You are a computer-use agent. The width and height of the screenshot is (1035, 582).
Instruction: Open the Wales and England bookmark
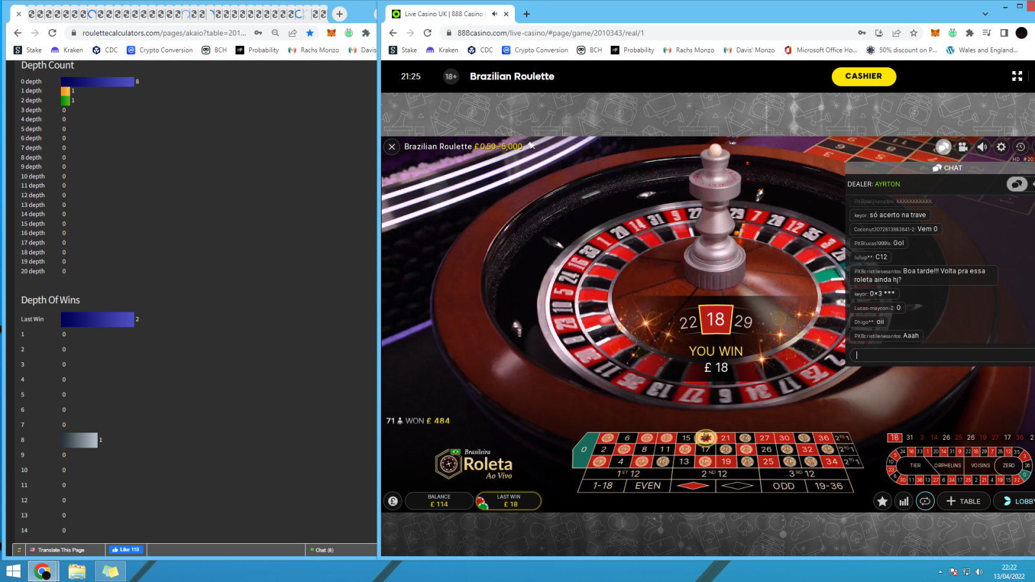tap(981, 50)
